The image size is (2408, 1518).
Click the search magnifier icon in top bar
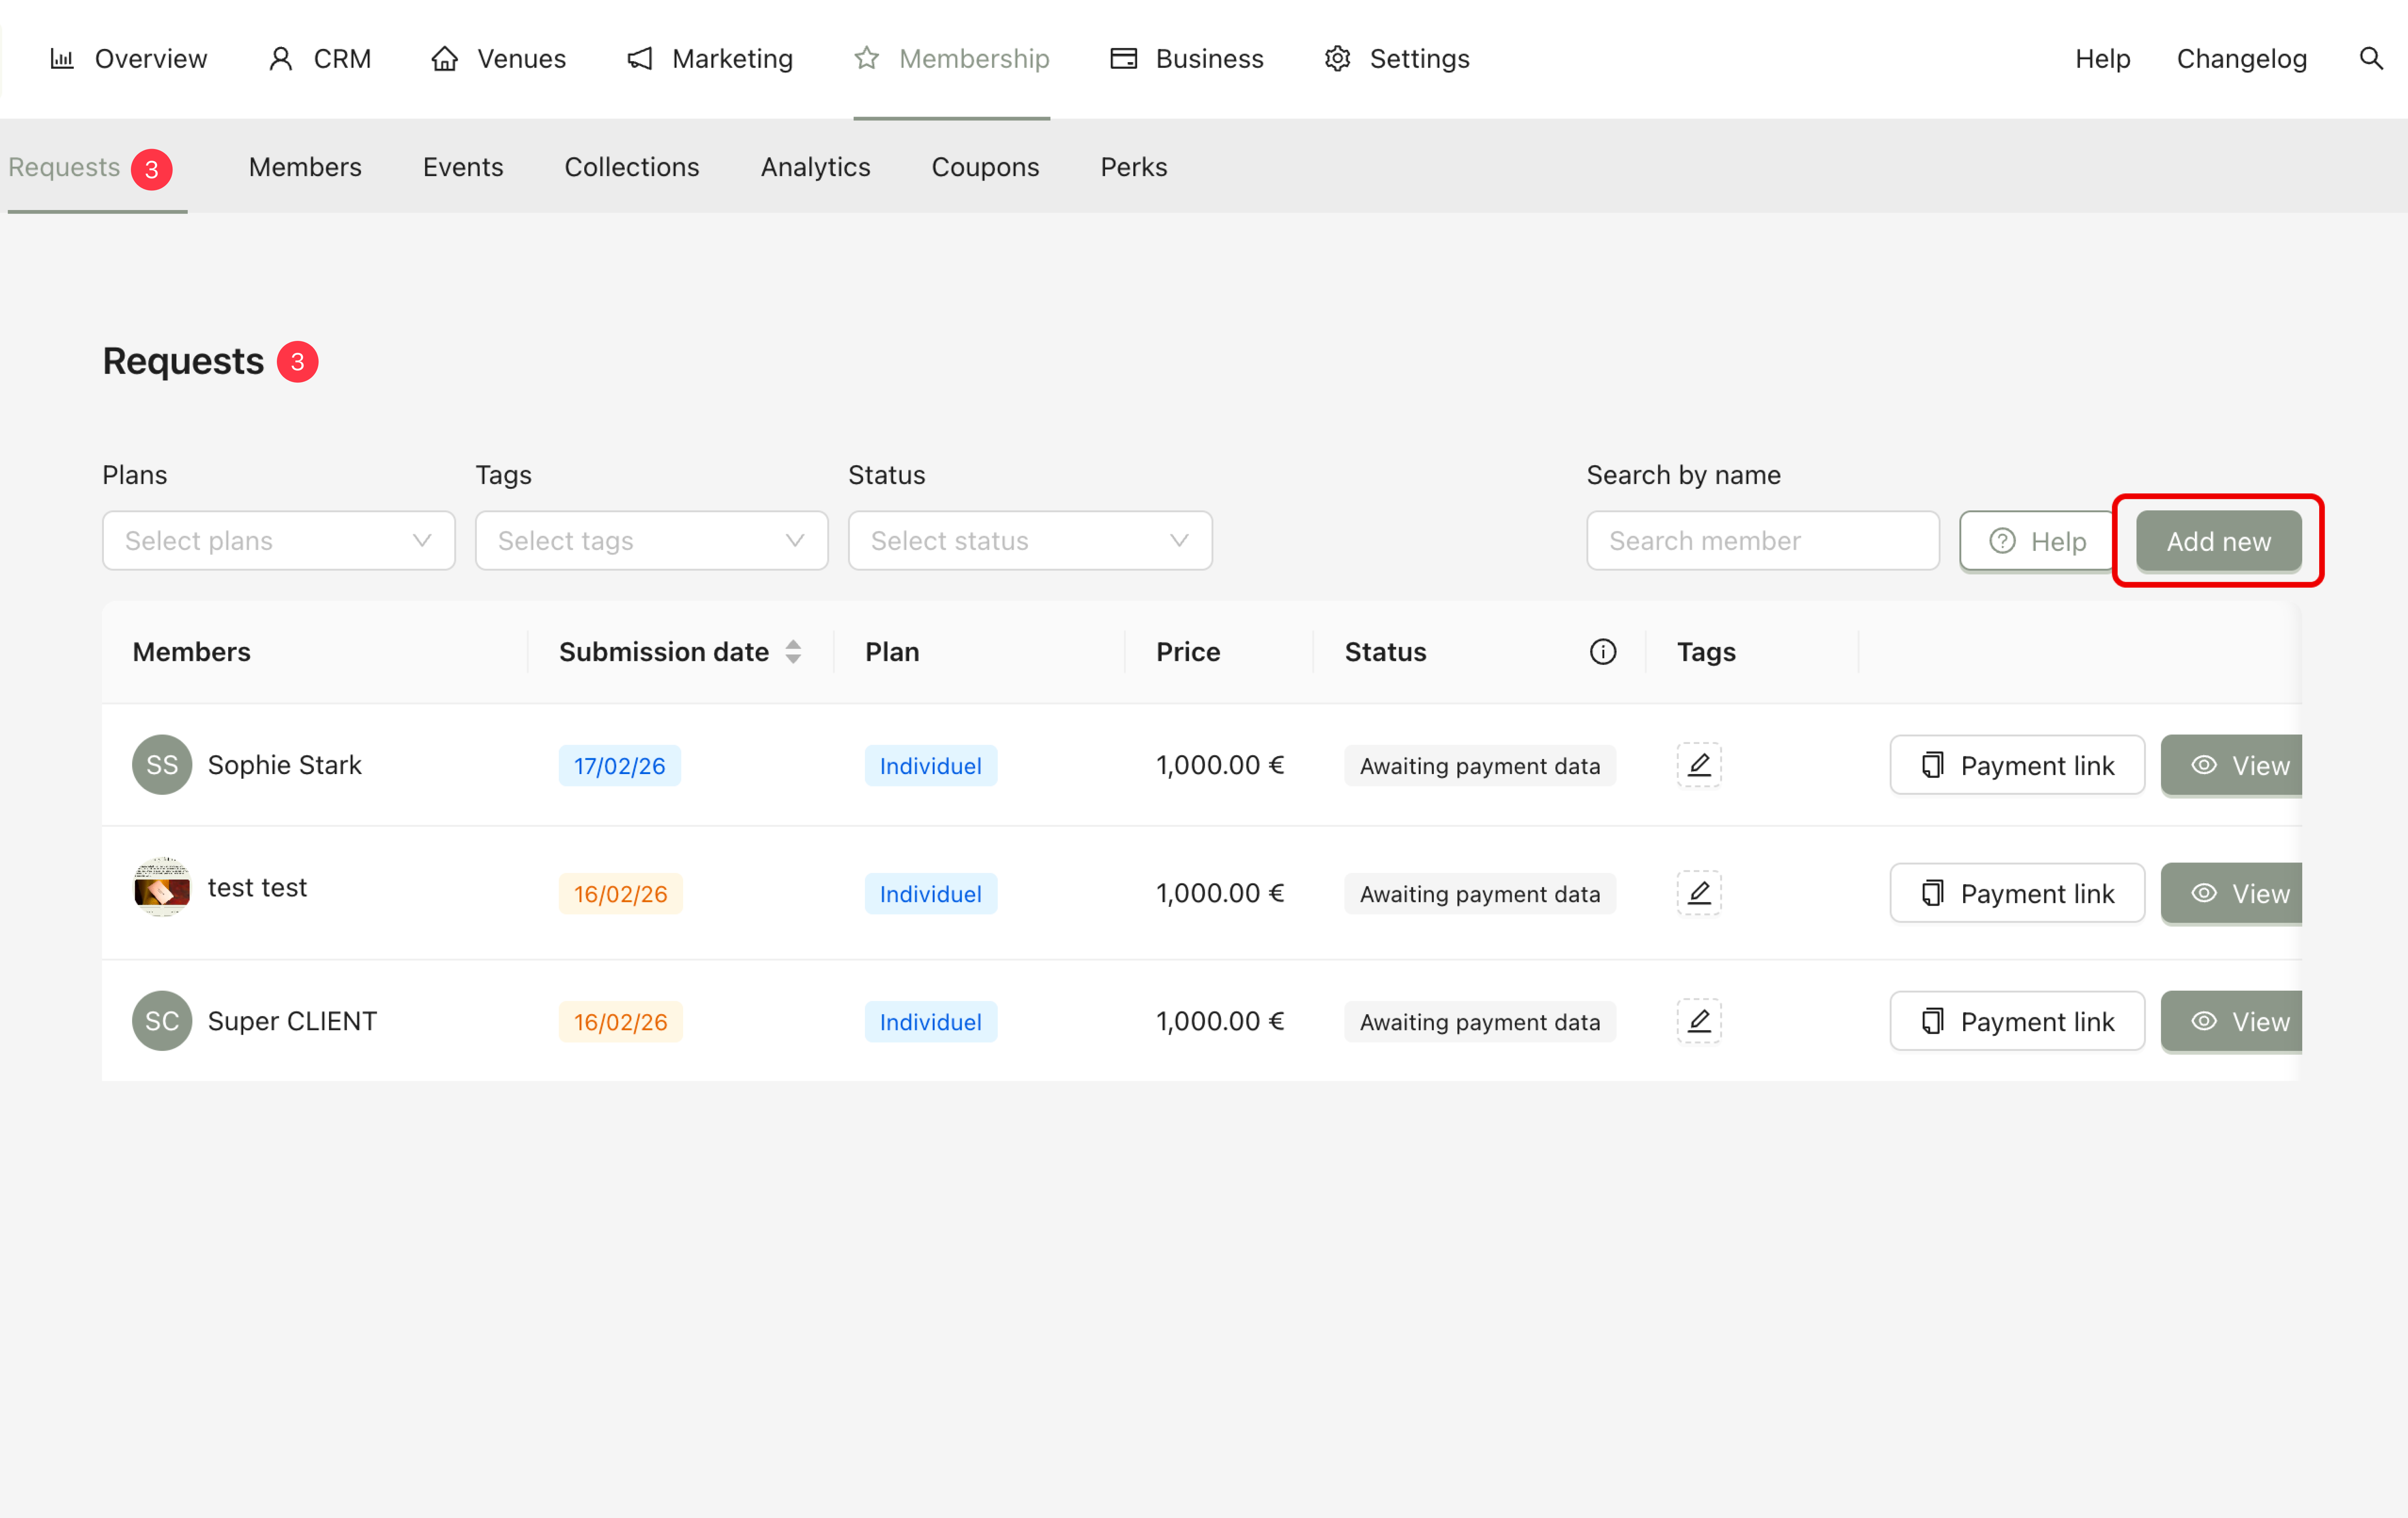2370,58
